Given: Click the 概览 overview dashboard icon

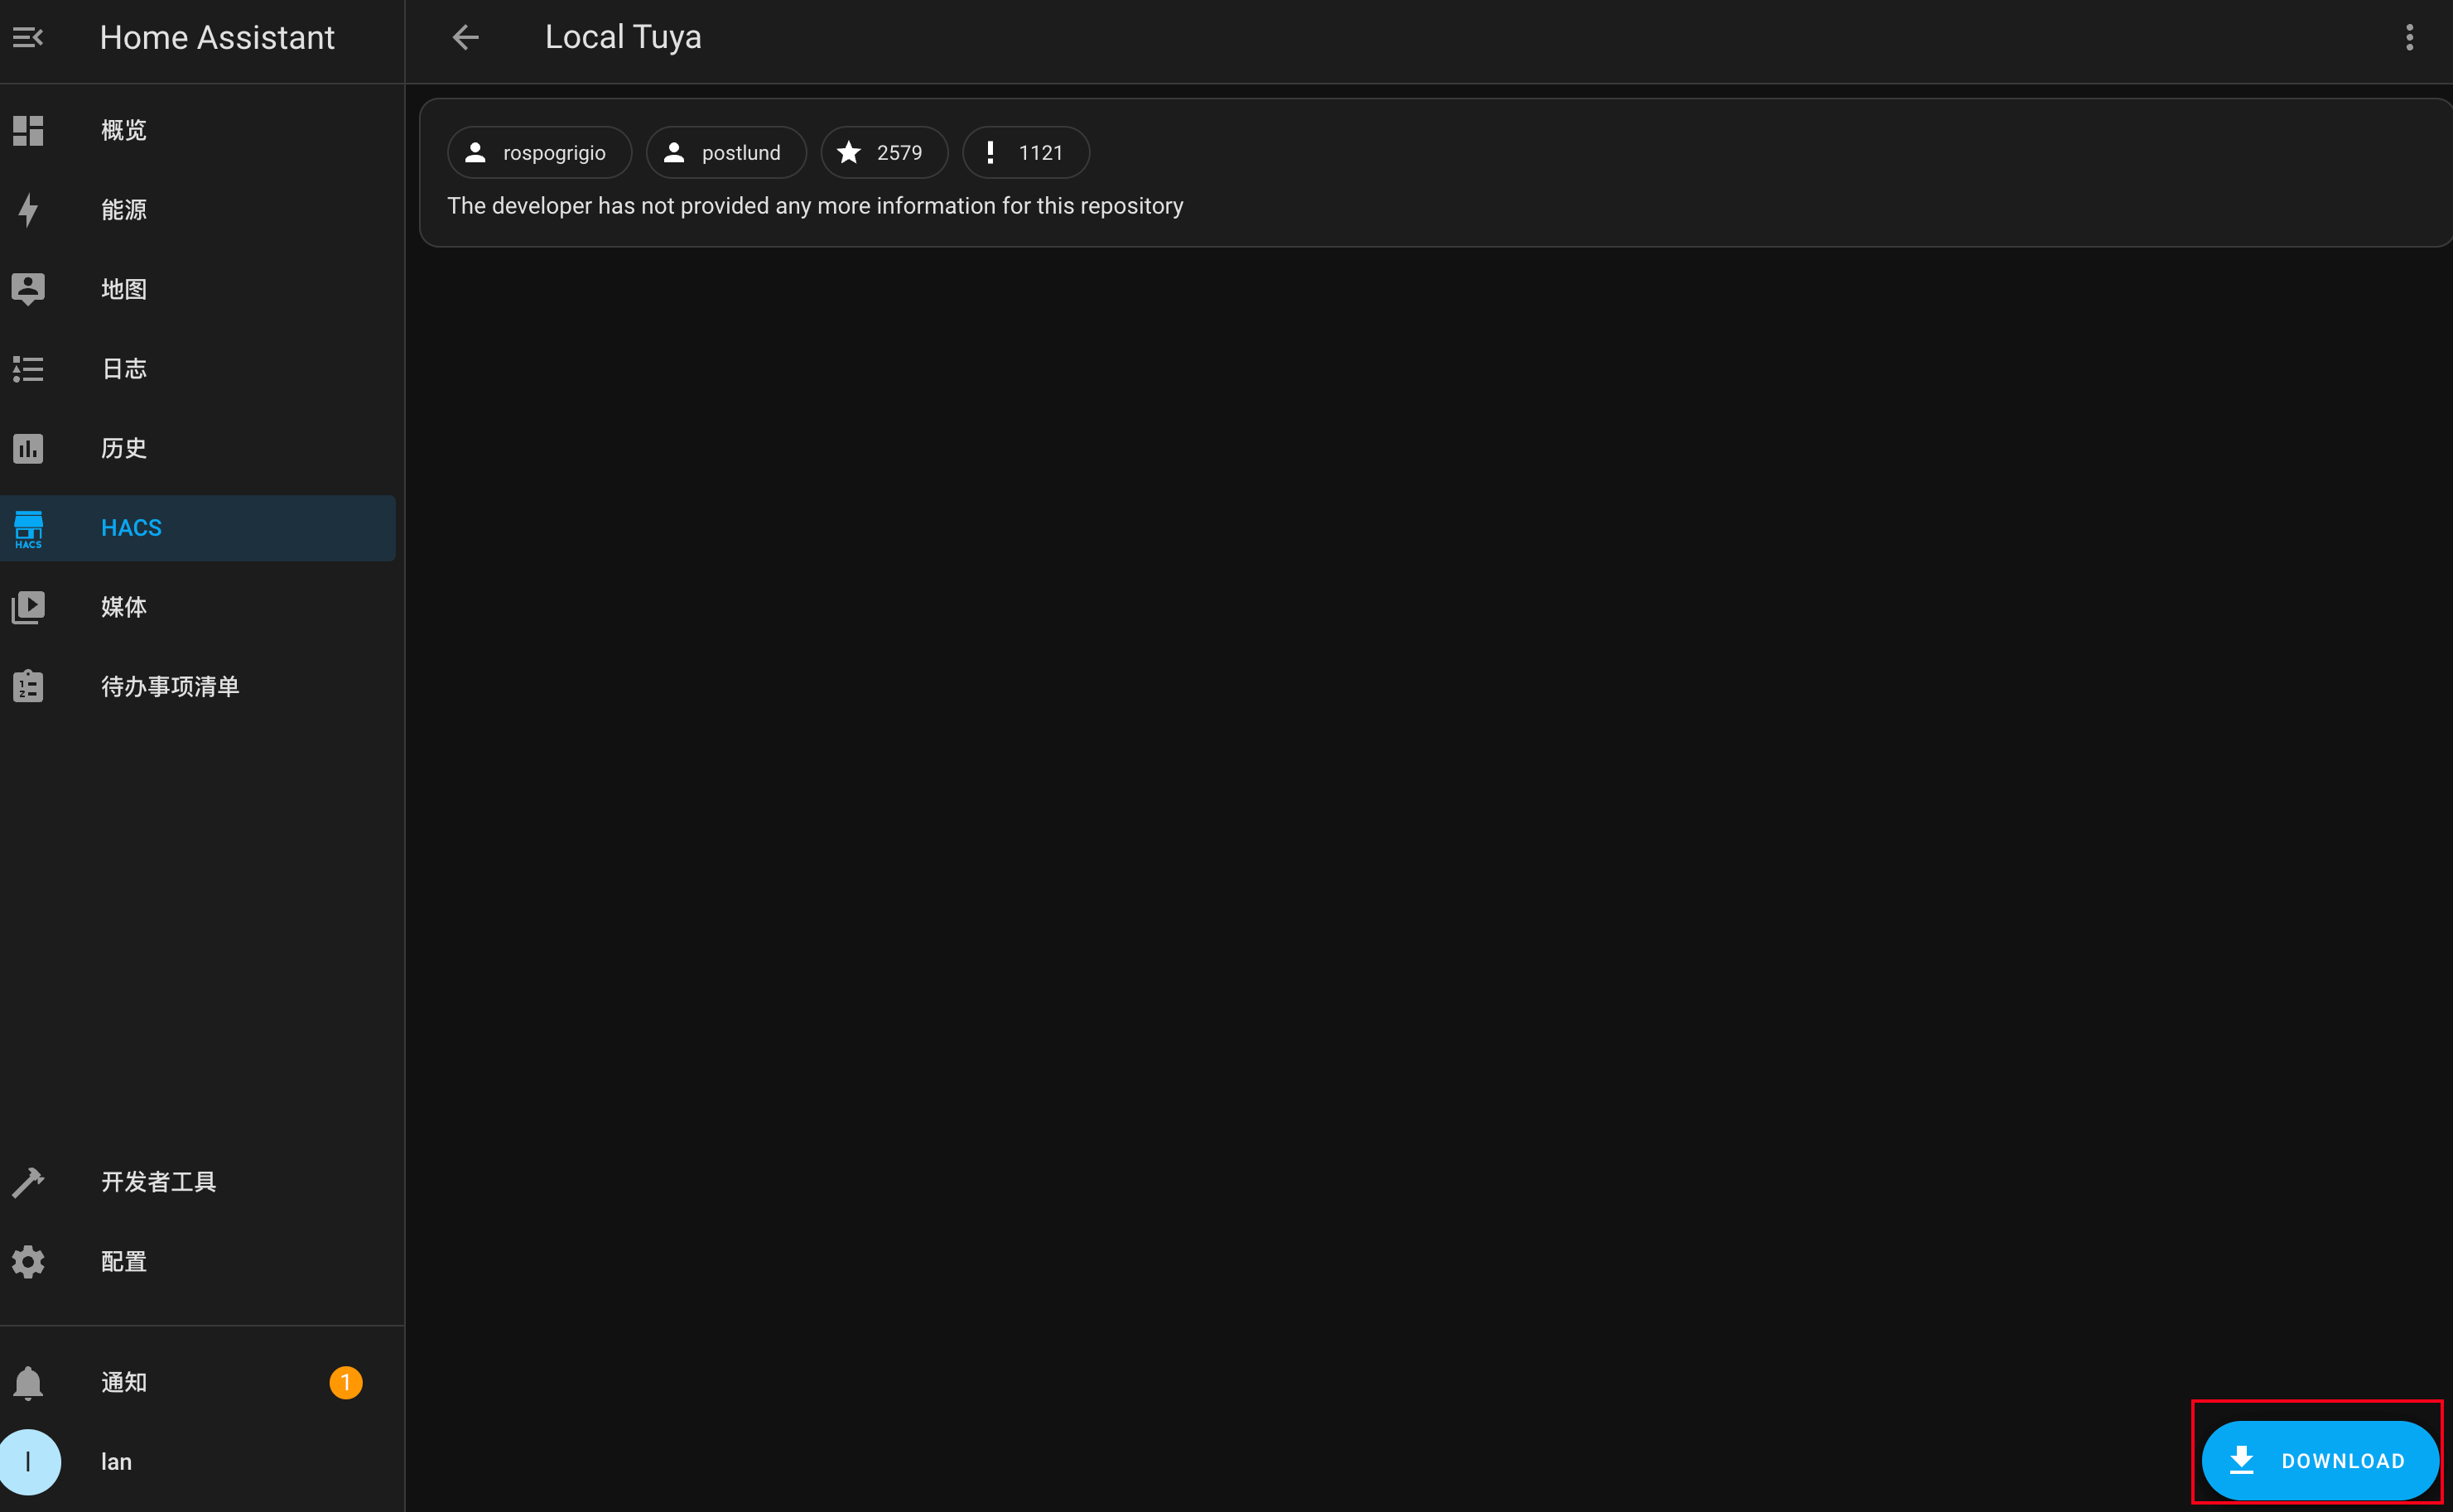Looking at the screenshot, I should point(28,130).
